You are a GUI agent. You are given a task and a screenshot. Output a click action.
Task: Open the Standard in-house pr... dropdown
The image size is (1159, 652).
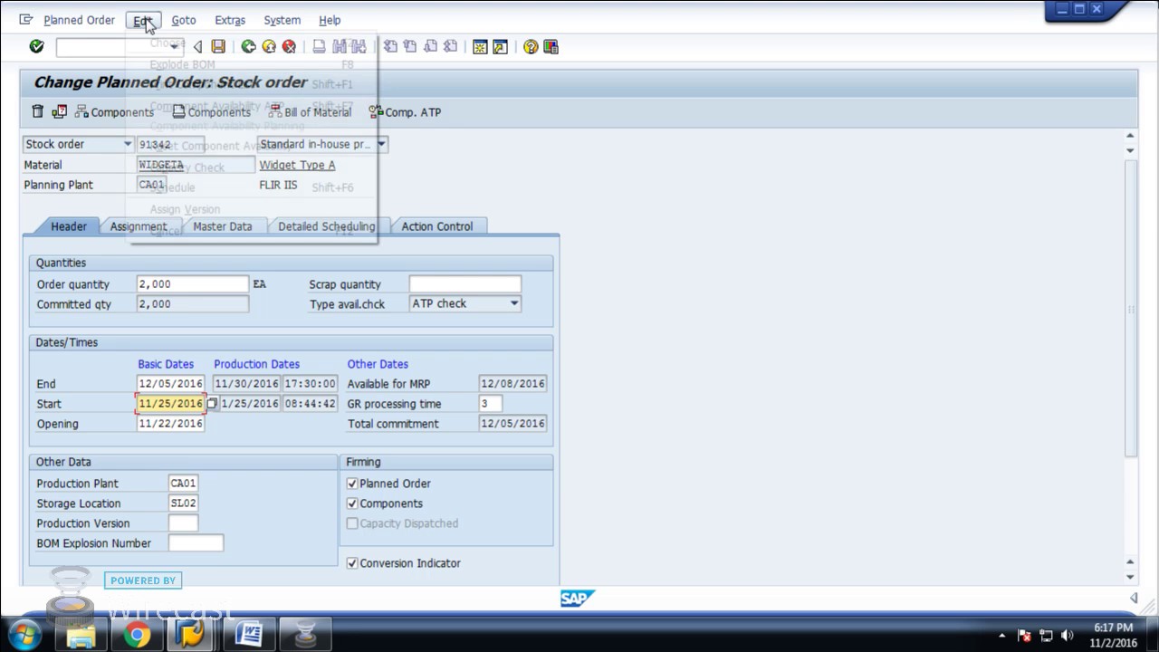[x=381, y=144]
